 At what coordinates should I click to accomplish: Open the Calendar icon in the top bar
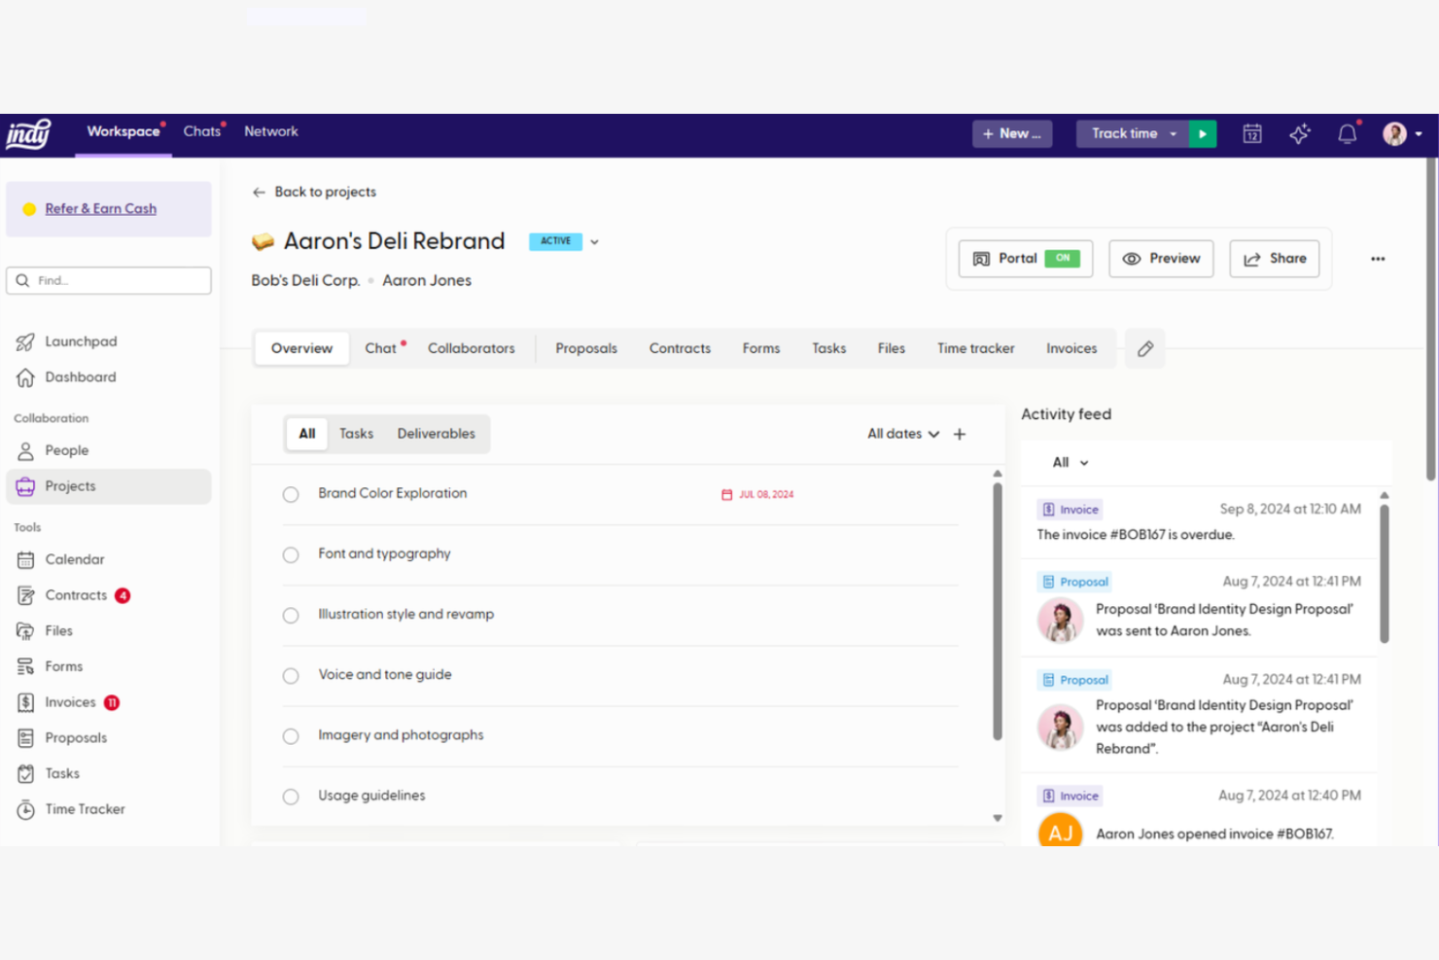(x=1252, y=134)
